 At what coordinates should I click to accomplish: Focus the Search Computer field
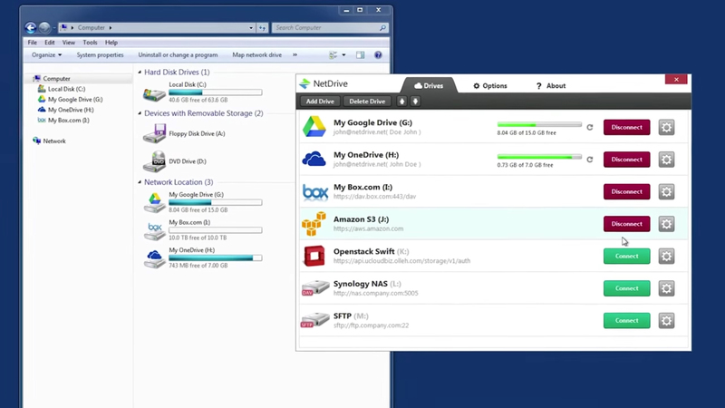click(330, 28)
